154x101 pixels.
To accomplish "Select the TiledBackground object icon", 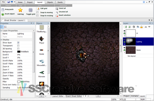I will (x=42, y=27).
